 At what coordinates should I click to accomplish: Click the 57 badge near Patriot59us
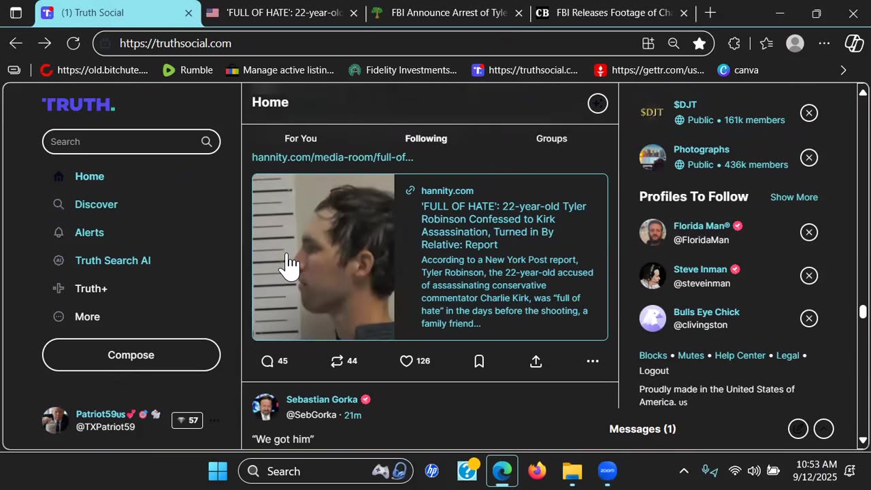187,421
